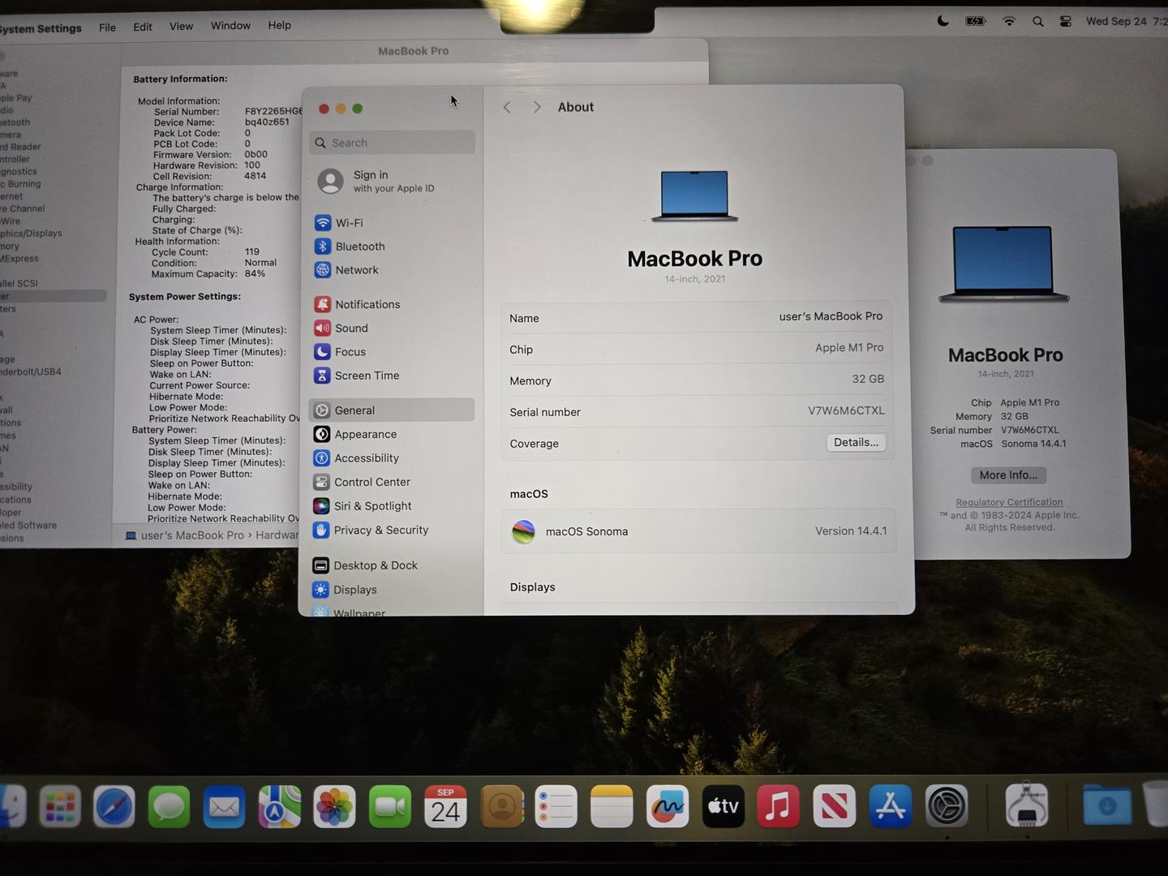This screenshot has width=1168, height=876.
Task: Open Notes from the Dock
Action: pyautogui.click(x=612, y=807)
